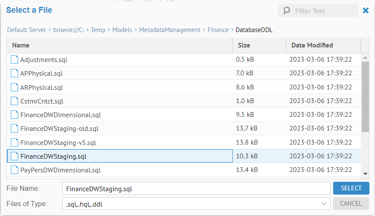This screenshot has height=216, width=375.
Task: Click the magnifier icon in the filter box
Action: (x=287, y=11)
